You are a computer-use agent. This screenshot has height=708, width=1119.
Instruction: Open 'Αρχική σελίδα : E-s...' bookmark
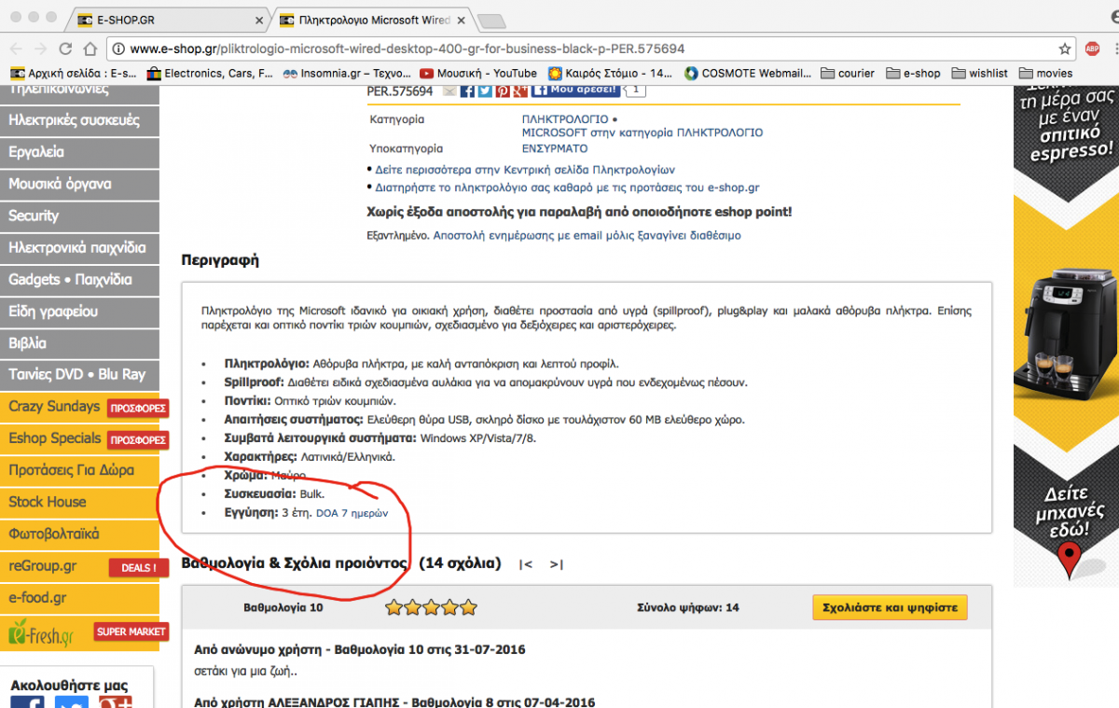pyautogui.click(x=74, y=73)
